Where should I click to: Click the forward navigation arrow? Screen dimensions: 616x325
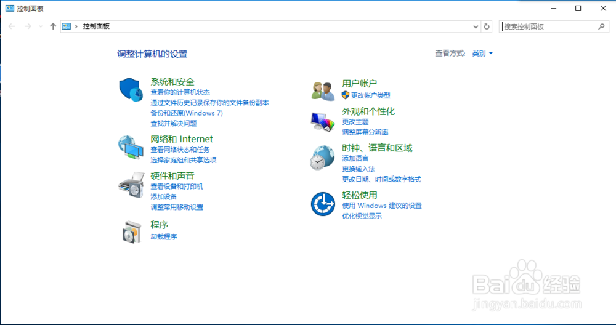tap(28, 26)
